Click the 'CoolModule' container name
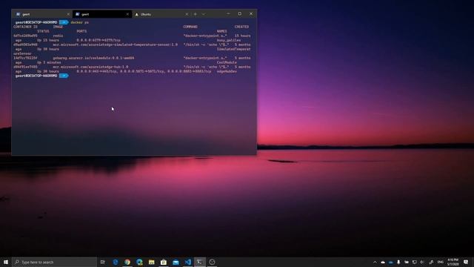Viewport: 474px width, 267px height. point(227,62)
